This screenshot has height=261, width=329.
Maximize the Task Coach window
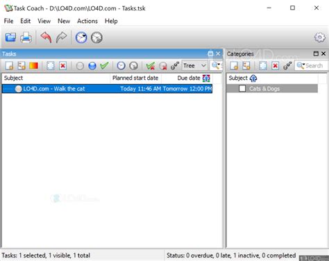point(292,8)
